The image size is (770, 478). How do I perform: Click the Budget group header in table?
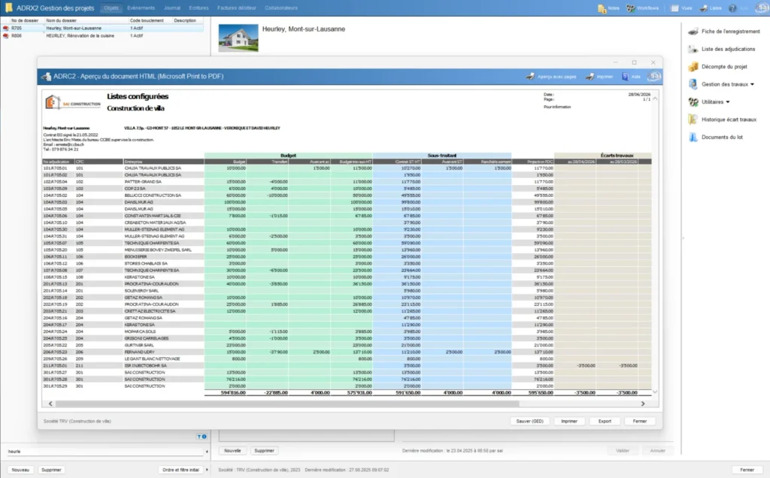click(288, 156)
